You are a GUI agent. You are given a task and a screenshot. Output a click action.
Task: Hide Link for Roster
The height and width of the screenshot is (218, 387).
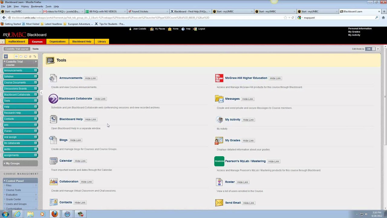click(243, 182)
